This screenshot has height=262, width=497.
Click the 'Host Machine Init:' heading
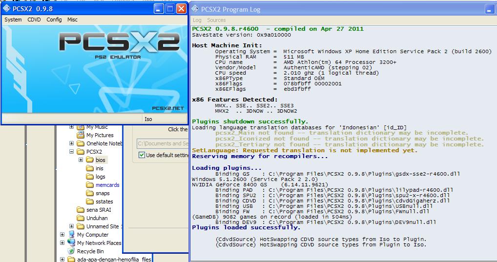[228, 45]
